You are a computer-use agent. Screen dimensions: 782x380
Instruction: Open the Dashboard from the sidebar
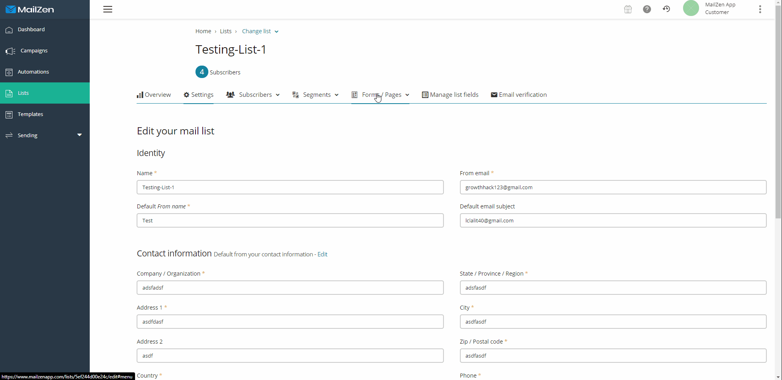click(x=31, y=29)
